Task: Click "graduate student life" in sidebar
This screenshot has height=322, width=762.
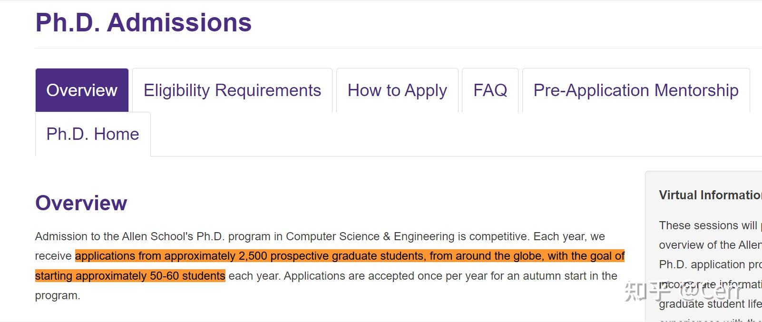Action: click(x=710, y=304)
